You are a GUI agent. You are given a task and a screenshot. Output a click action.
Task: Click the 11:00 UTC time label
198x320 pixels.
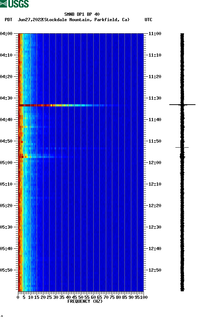coord(155,33)
